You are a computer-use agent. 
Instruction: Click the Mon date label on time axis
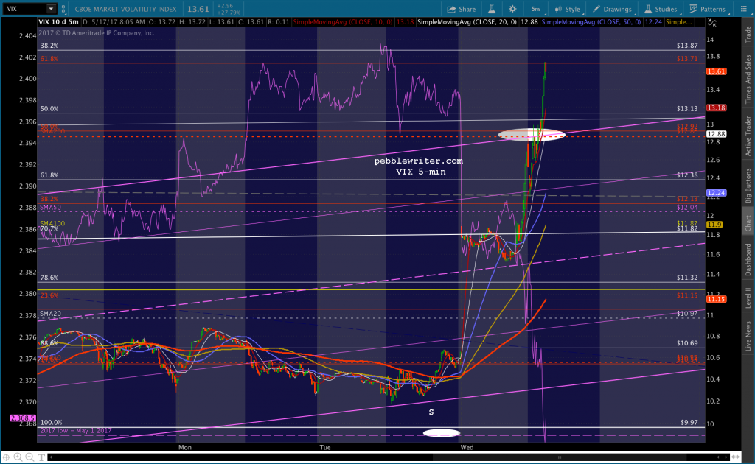185,448
